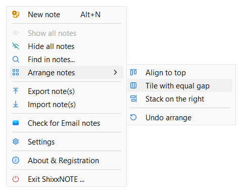This screenshot has height=193, width=242.
Task: Open Find in notes...
Action: 66,60
